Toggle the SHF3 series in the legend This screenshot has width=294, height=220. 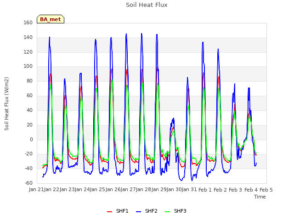(175, 211)
